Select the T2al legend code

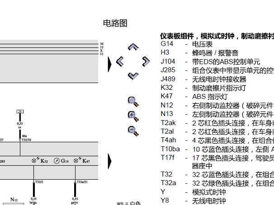[x=167, y=131]
